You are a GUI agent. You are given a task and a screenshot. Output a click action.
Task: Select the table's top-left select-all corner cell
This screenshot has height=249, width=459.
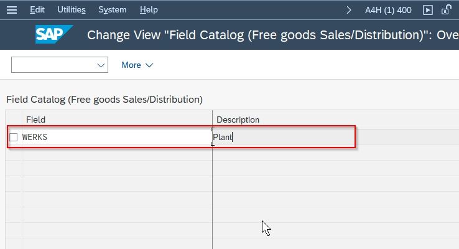[x=14, y=120]
